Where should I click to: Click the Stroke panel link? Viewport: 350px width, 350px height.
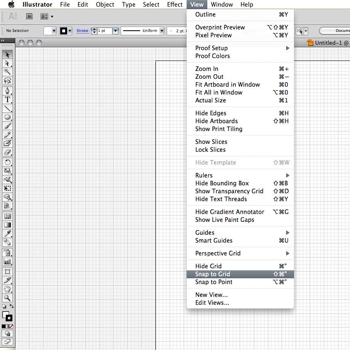pos(83,31)
